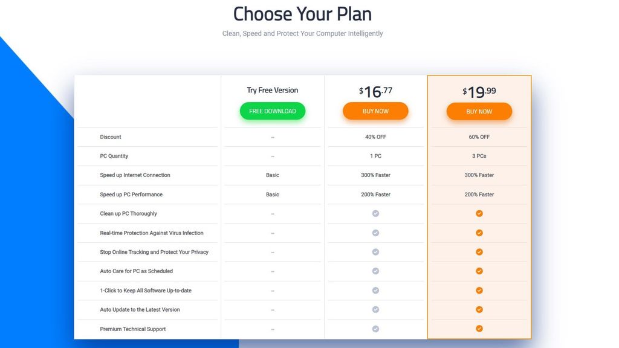Click the Basic speed option in free version
Image resolution: width=619 pixels, height=348 pixels.
coord(272,175)
